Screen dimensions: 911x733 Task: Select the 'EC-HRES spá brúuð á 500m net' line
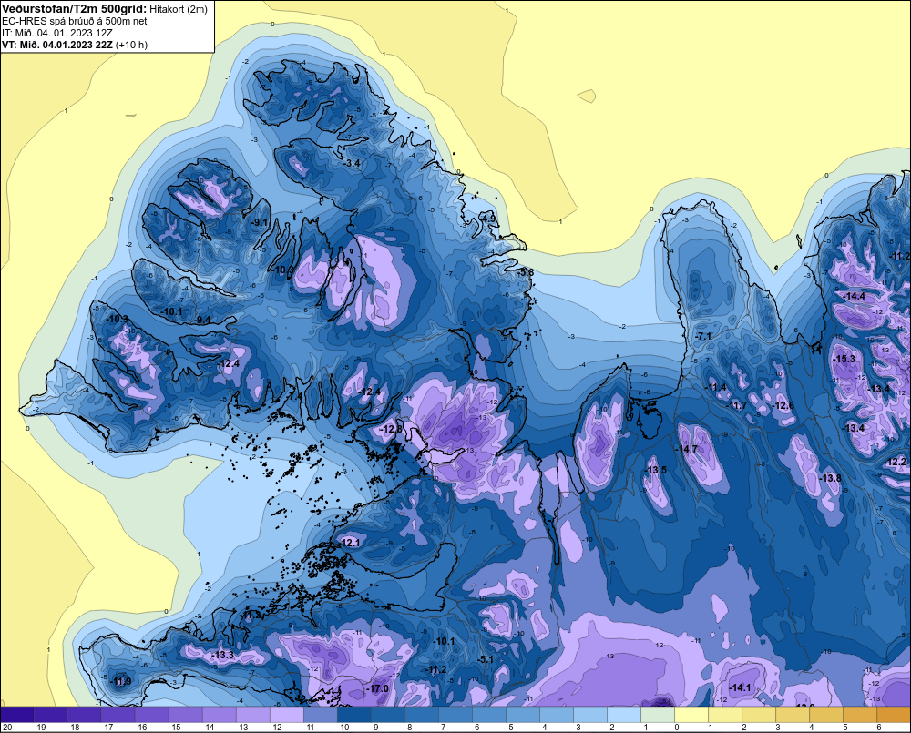click(74, 21)
